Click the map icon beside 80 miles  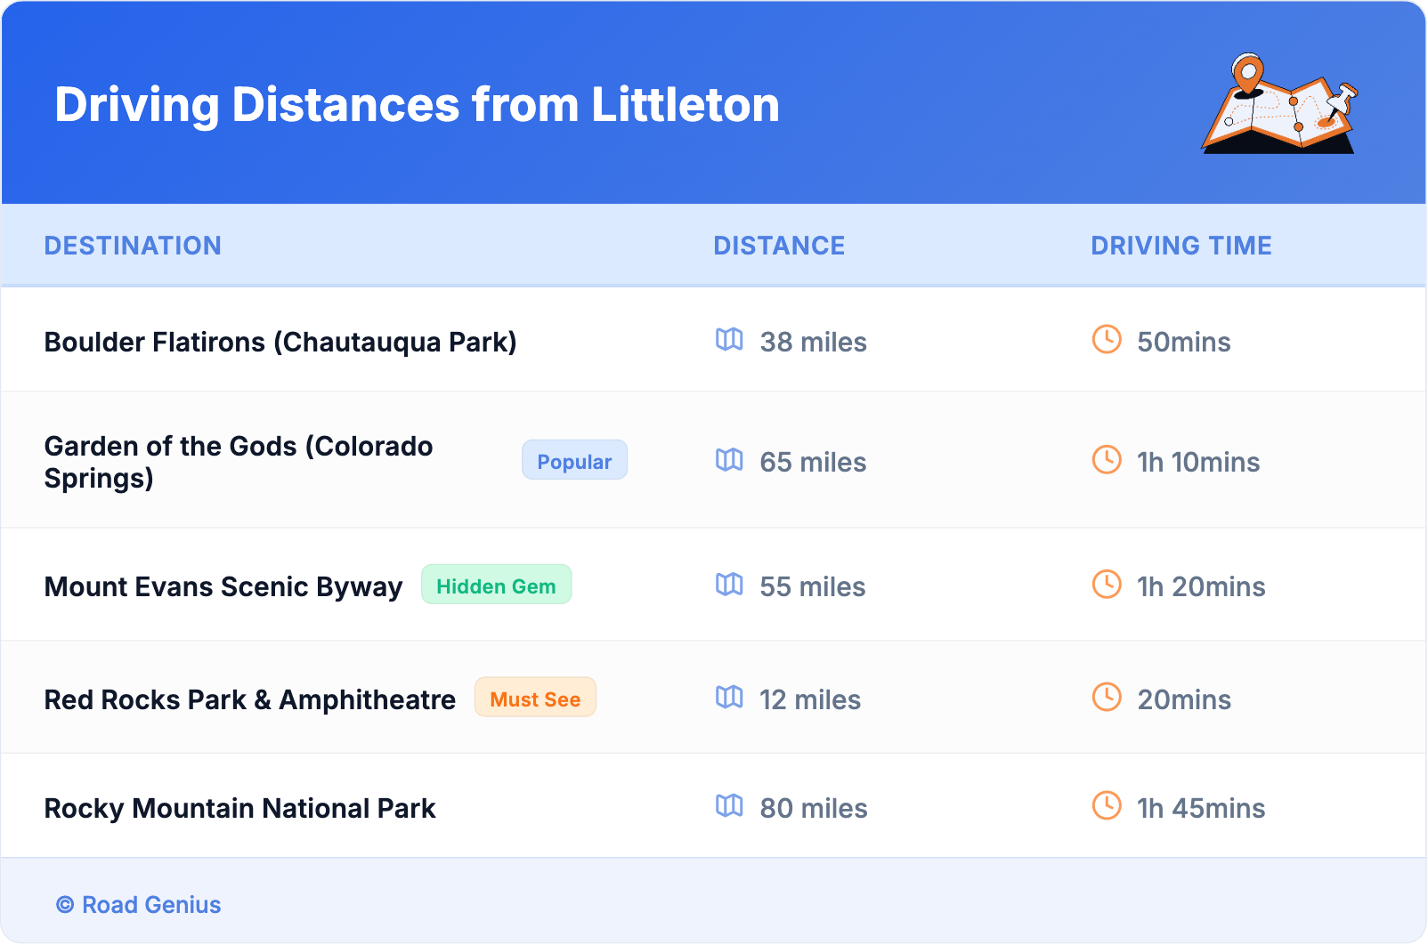729,806
